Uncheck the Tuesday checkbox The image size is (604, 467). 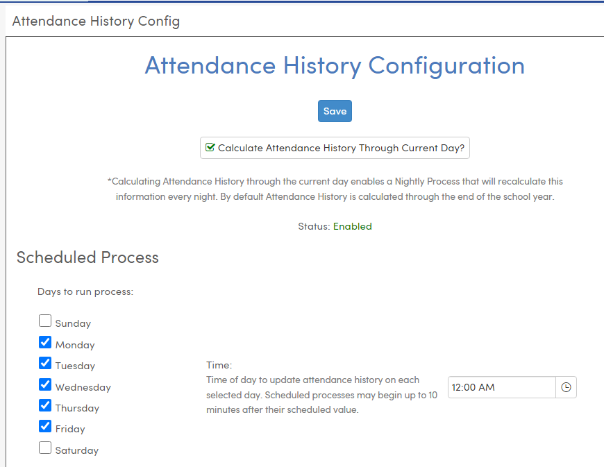pyautogui.click(x=45, y=362)
